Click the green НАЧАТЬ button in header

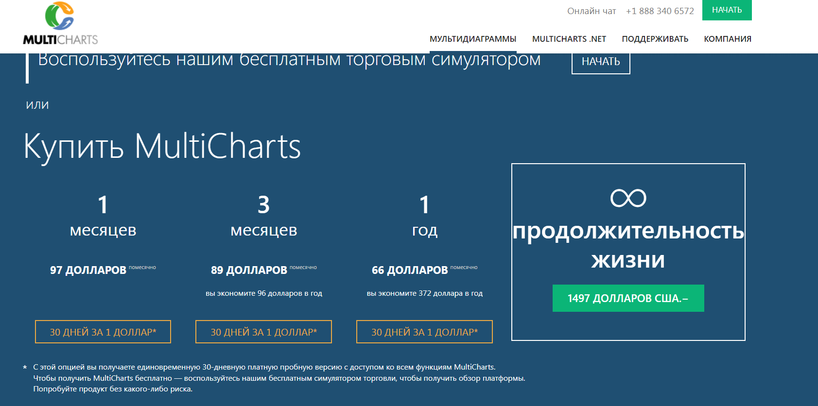(727, 10)
